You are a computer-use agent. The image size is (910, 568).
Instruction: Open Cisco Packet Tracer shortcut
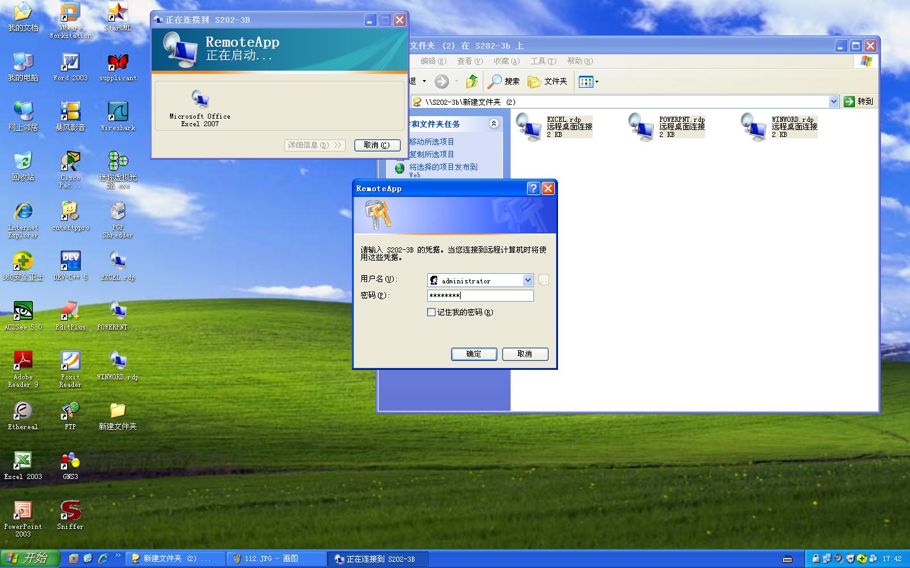coord(70,170)
